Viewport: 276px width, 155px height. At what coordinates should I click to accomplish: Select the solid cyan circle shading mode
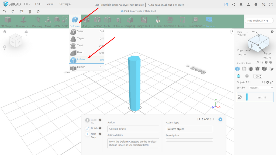(x=239, y=76)
